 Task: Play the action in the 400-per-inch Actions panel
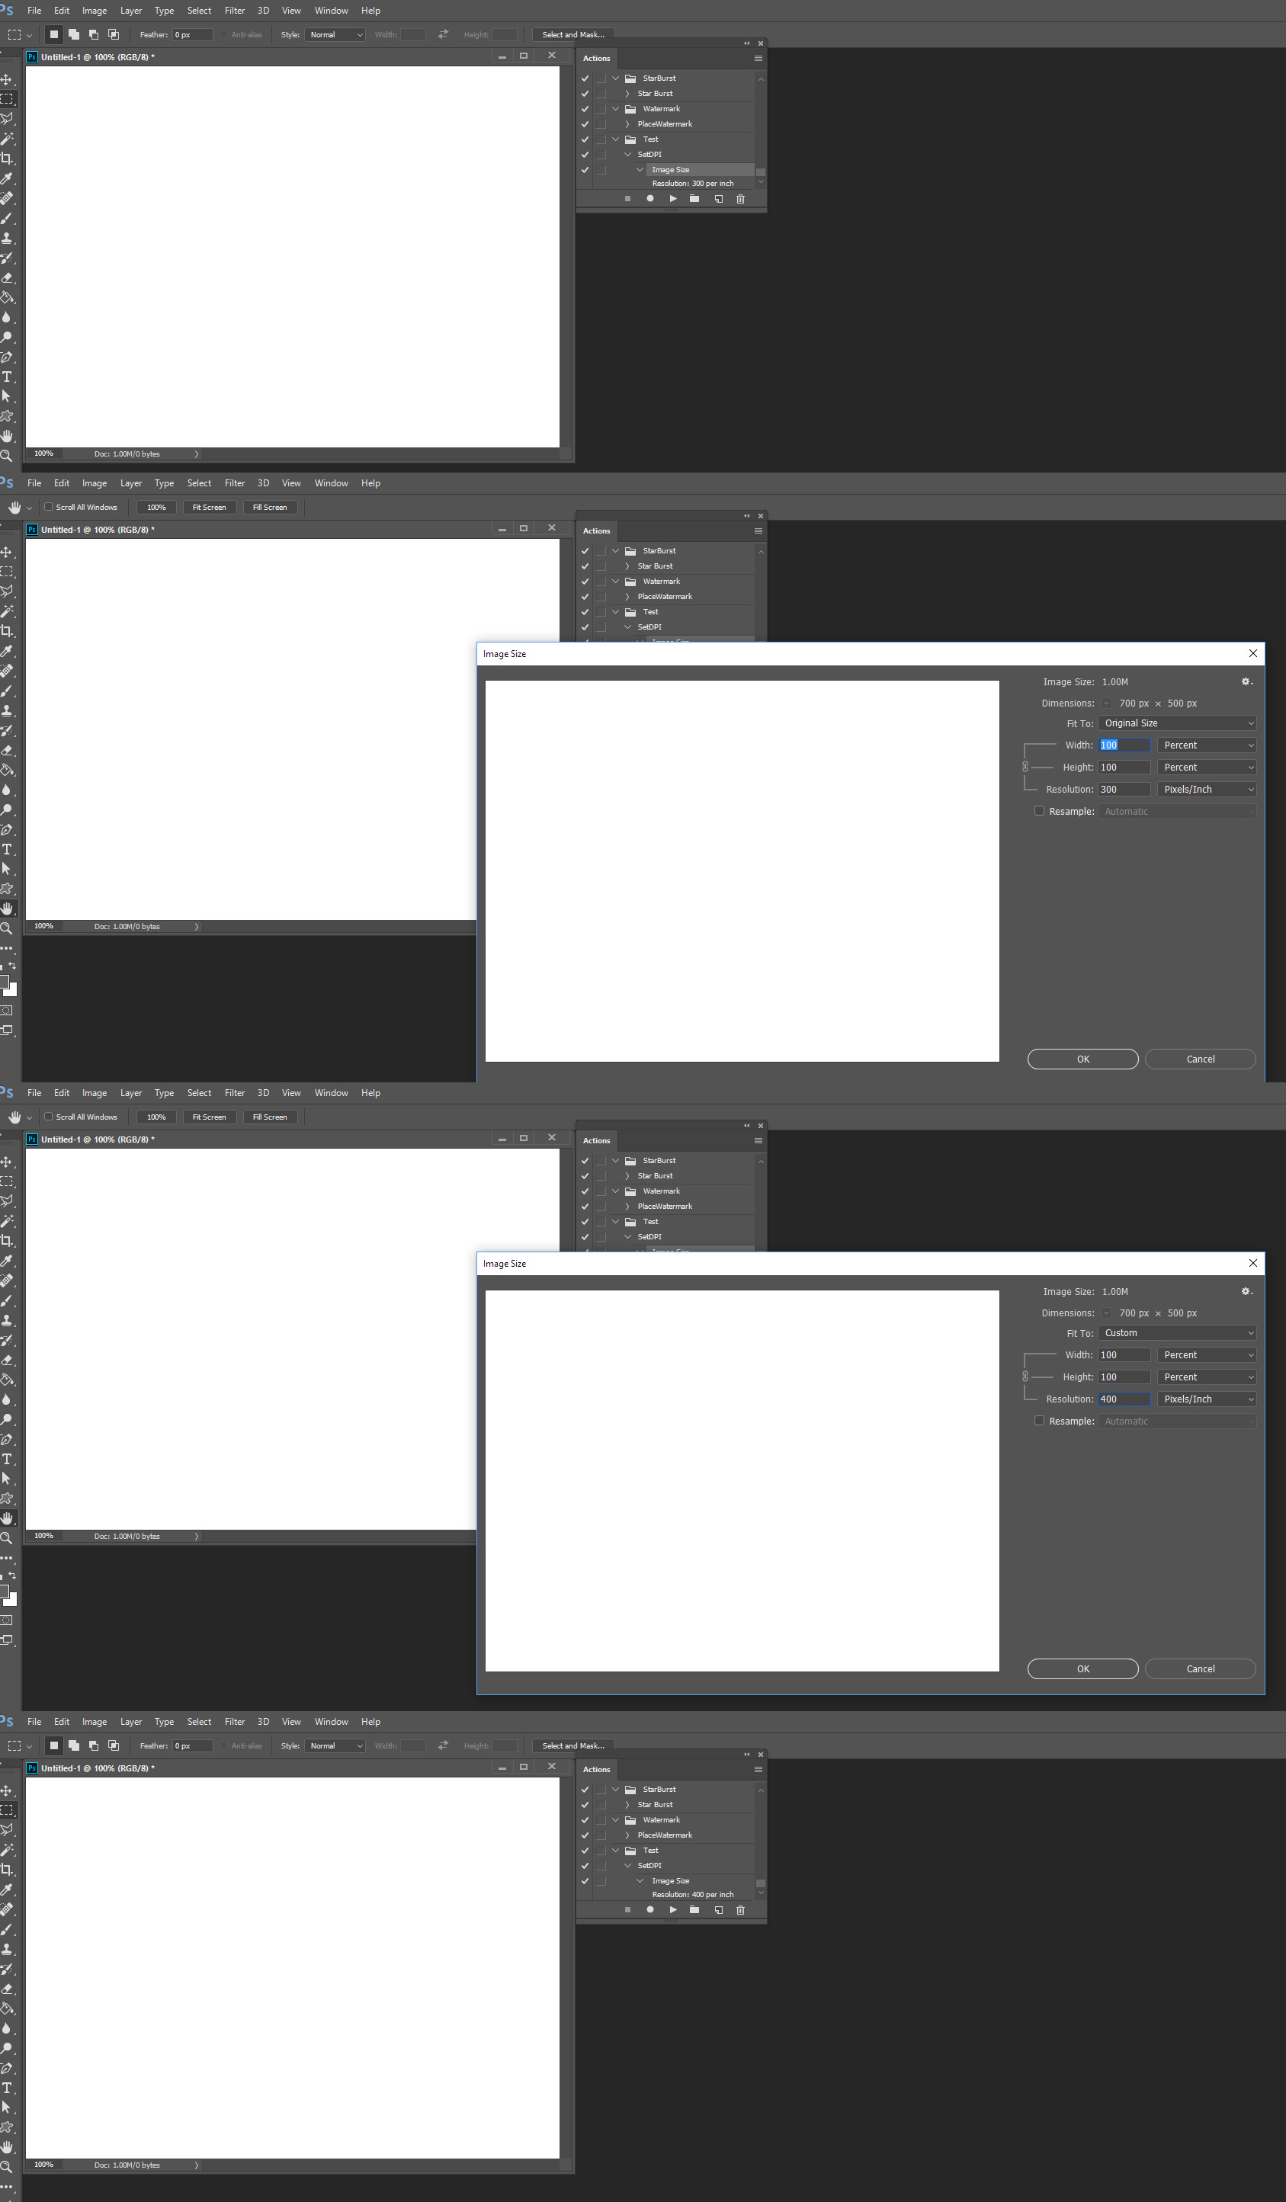(672, 1909)
